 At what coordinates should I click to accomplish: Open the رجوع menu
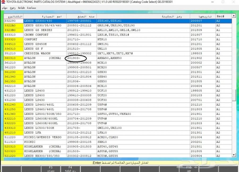click(x=13, y=8)
